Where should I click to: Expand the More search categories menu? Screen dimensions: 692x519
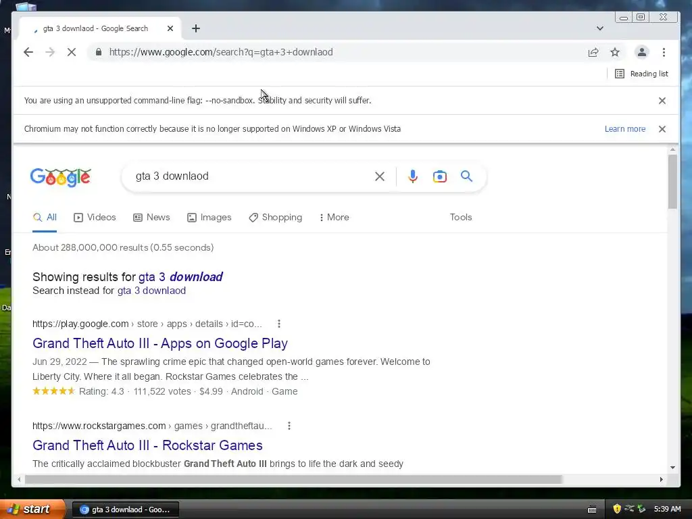pos(334,217)
